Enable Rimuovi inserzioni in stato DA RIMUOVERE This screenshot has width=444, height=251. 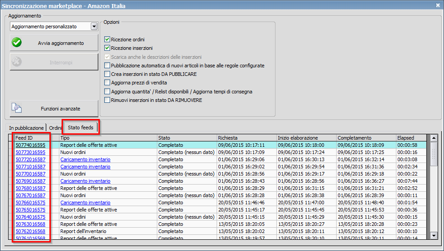click(x=107, y=100)
